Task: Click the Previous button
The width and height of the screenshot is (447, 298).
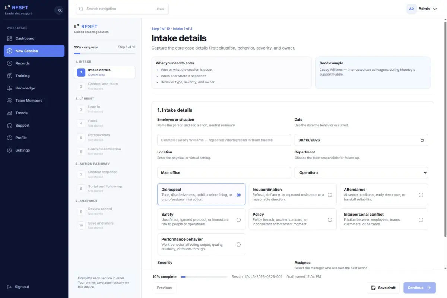Action: [x=164, y=288]
